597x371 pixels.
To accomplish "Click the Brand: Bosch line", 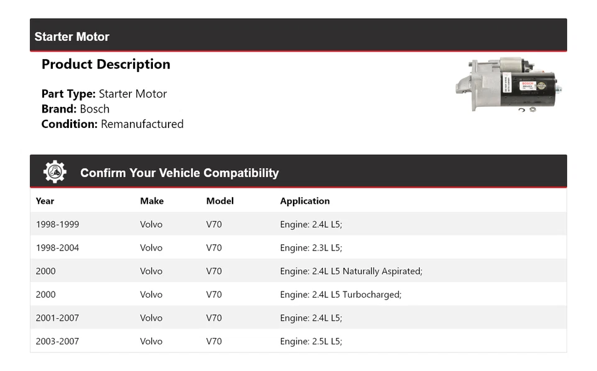I will 75,109.
